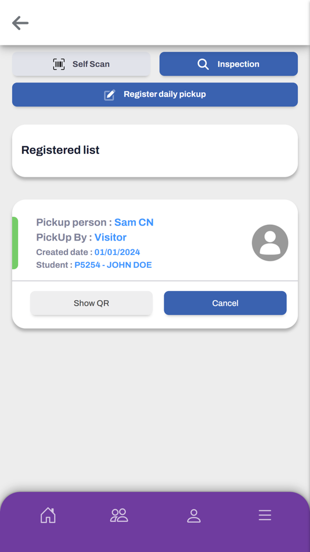Select the green status bar on card
310x552 pixels.
tap(15, 243)
